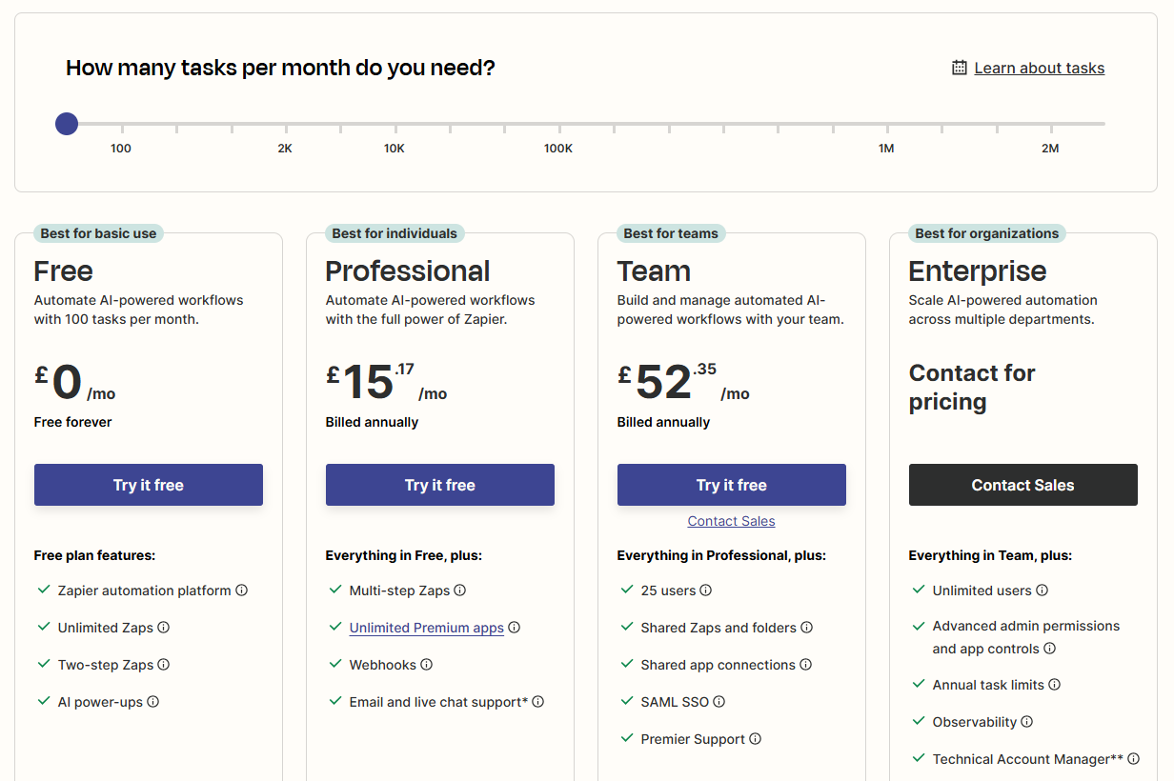Click info icon beside Multi-step Zaps

click(x=459, y=591)
